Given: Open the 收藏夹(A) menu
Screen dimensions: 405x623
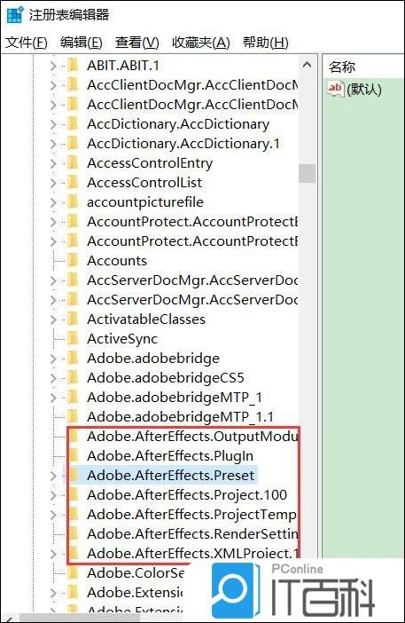Looking at the screenshot, I should 200,43.
